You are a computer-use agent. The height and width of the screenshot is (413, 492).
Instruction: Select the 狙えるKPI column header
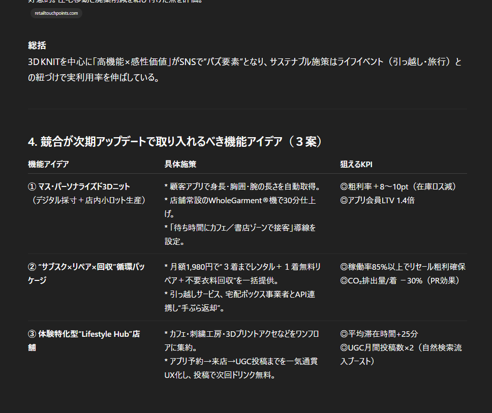[356, 164]
